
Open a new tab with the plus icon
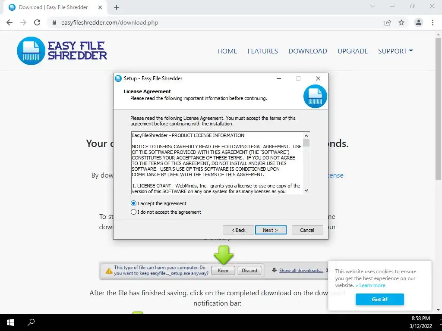point(117,7)
